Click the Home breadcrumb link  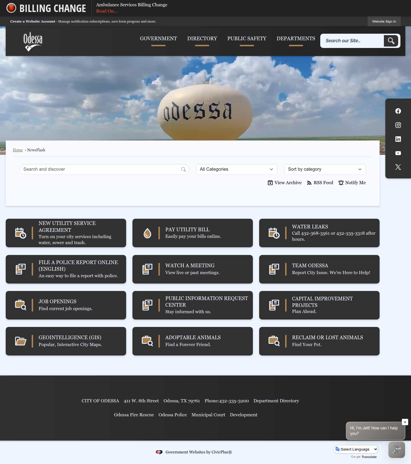[x=18, y=150]
